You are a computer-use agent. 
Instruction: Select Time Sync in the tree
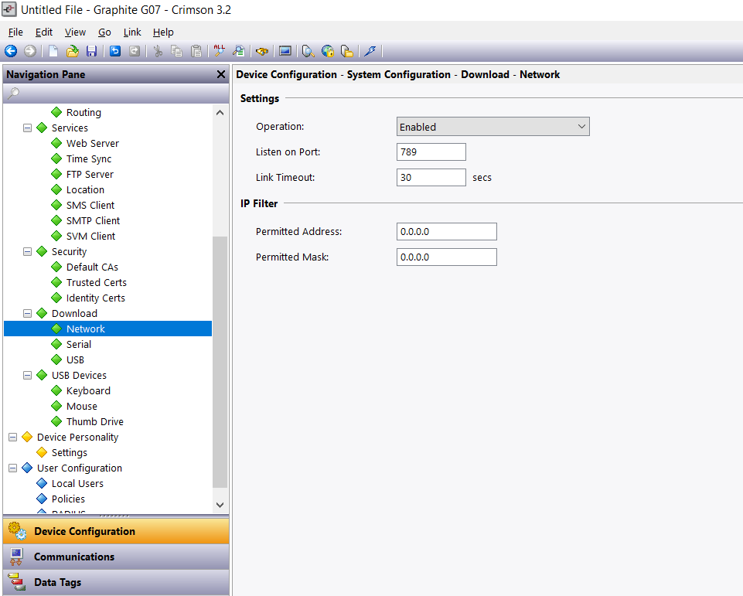pyautogui.click(x=89, y=158)
